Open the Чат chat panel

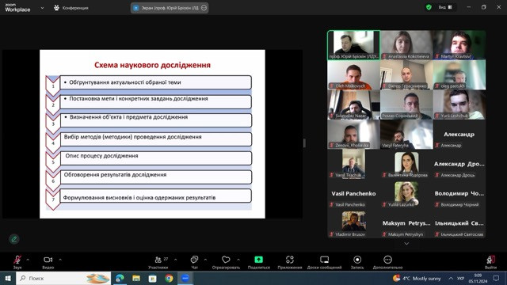194,262
